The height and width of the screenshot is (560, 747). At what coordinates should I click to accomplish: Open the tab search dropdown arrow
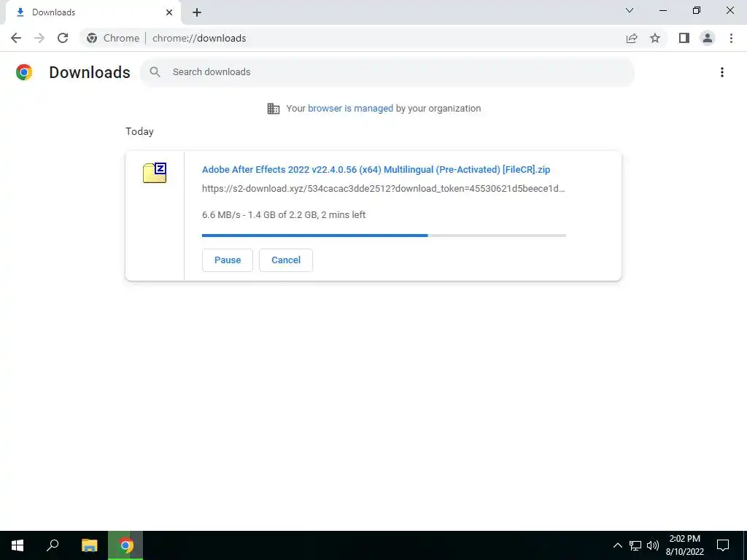(630, 10)
